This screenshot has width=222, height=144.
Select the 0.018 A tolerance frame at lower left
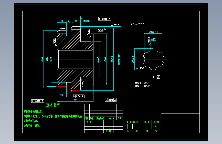tap(38, 101)
